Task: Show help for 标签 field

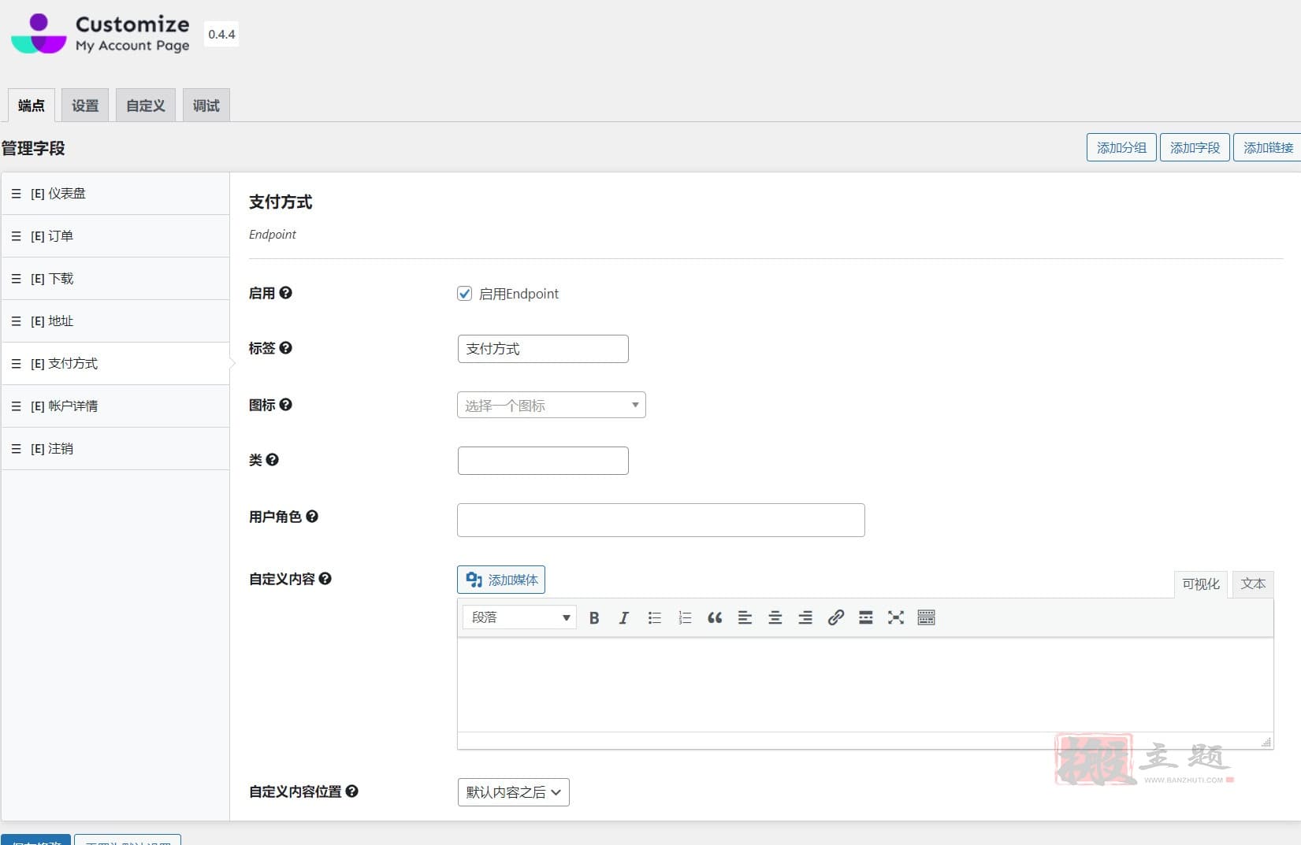Action: [x=286, y=347]
